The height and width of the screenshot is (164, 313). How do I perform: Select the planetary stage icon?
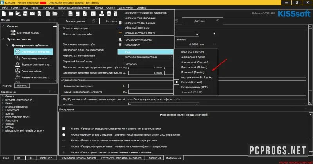tap(18, 71)
